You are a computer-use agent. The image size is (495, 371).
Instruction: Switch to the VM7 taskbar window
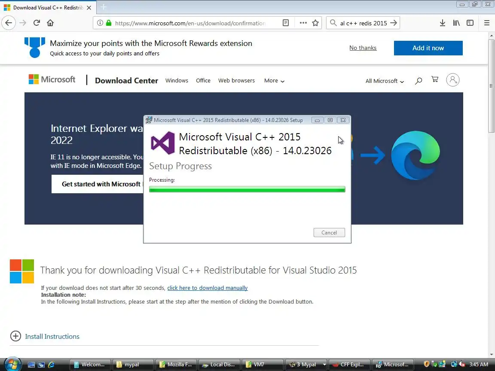coord(262,365)
